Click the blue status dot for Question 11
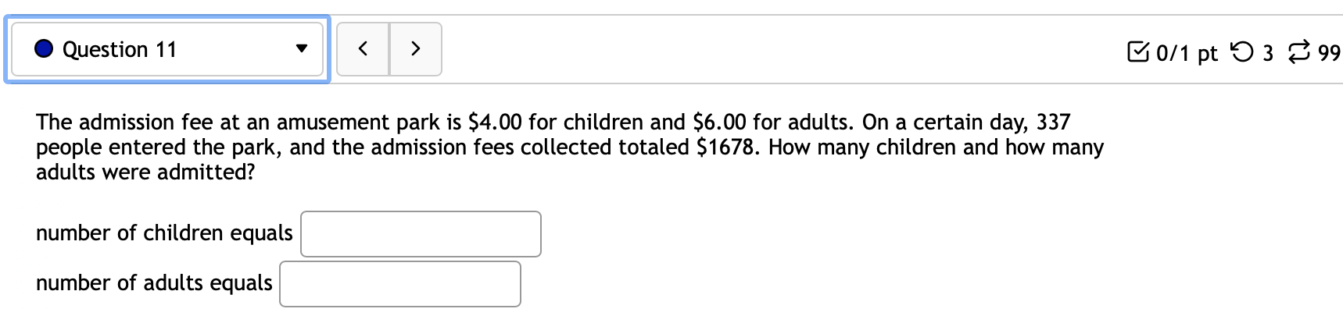 tap(44, 49)
